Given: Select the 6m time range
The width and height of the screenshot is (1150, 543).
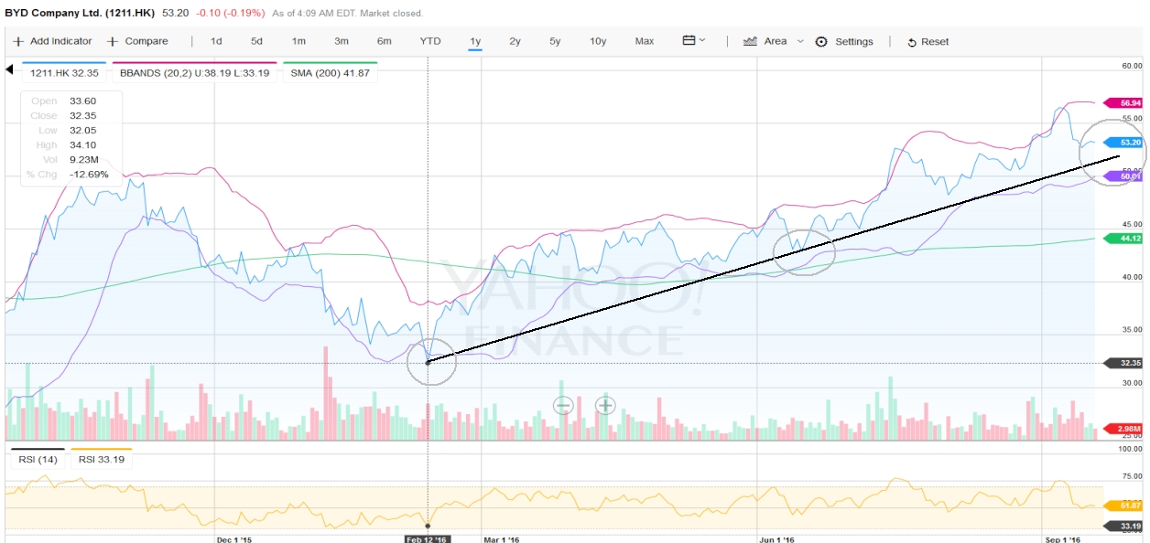Looking at the screenshot, I should [x=384, y=41].
